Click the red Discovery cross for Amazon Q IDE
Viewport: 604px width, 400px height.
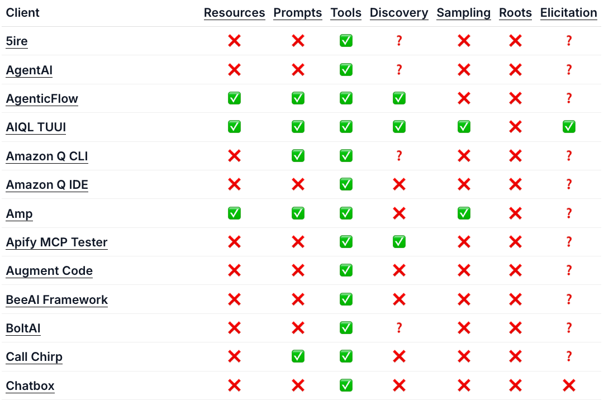tap(399, 184)
